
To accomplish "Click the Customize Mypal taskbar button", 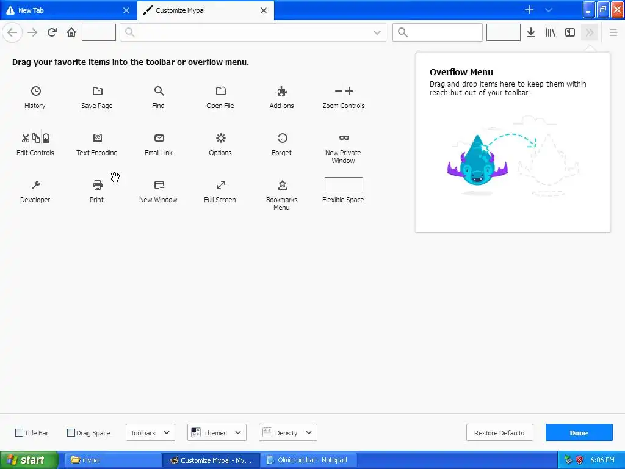I will pos(211,460).
